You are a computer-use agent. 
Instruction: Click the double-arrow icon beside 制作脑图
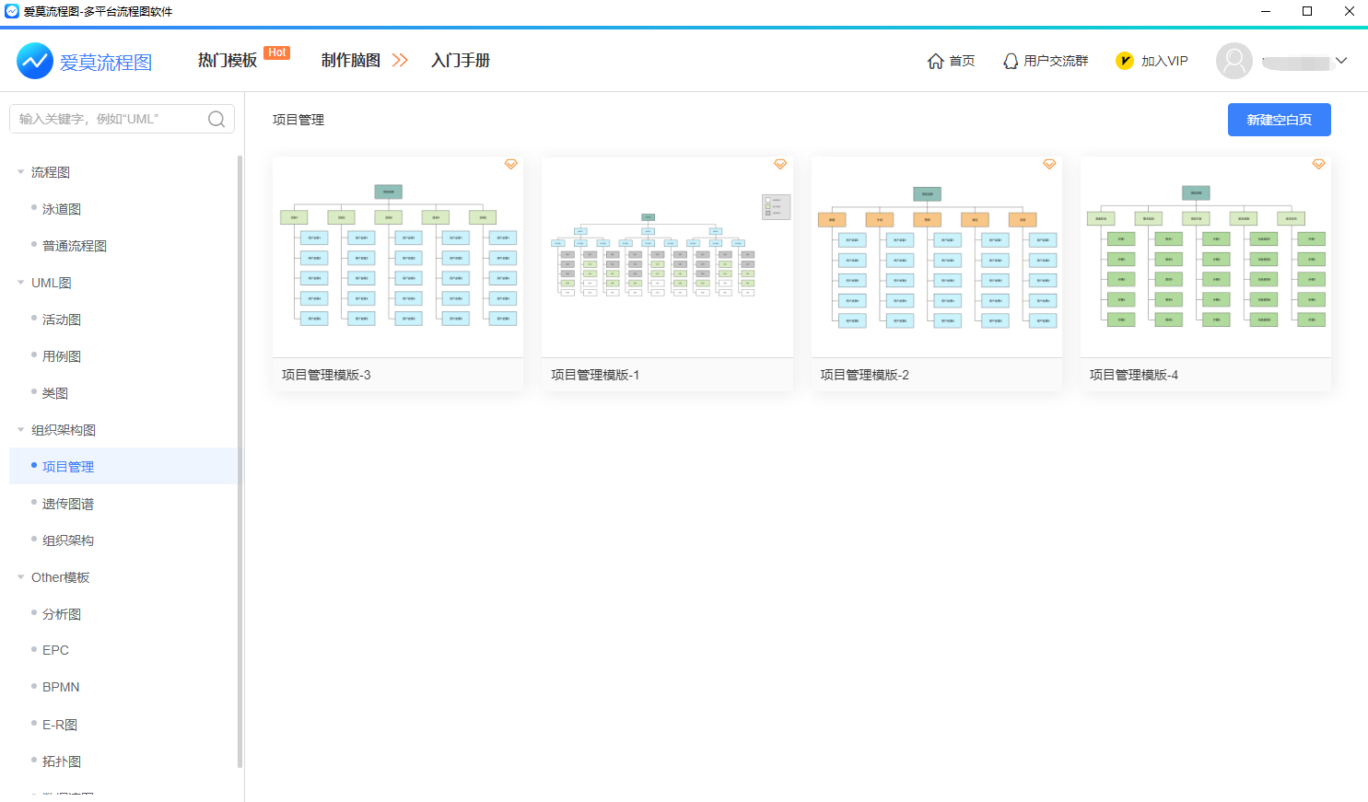click(400, 61)
